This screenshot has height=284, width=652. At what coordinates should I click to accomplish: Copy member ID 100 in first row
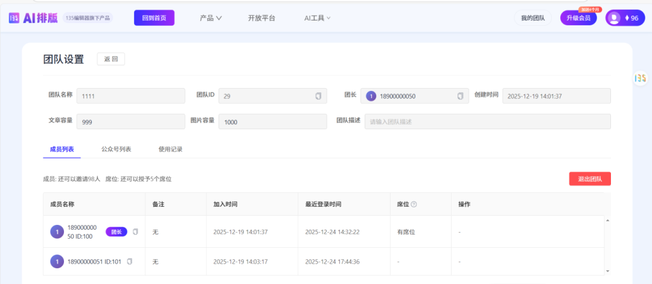(x=135, y=232)
